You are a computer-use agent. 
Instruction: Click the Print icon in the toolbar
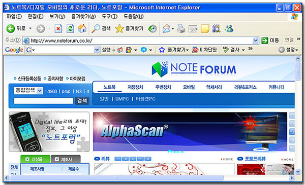181,29
